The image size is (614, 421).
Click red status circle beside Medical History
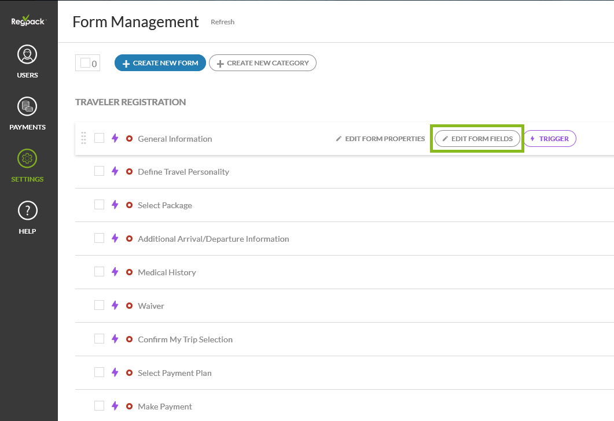point(130,272)
